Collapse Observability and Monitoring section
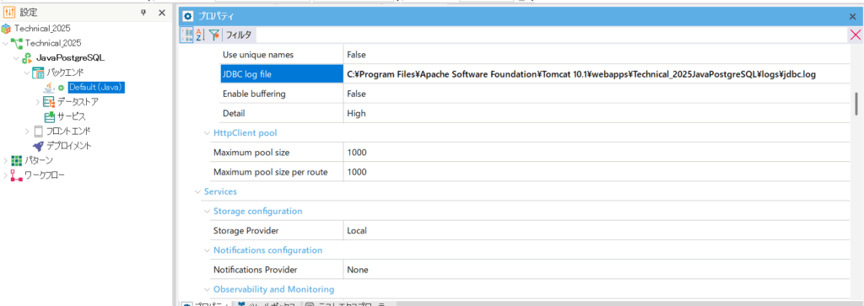The image size is (864, 306). 208,289
